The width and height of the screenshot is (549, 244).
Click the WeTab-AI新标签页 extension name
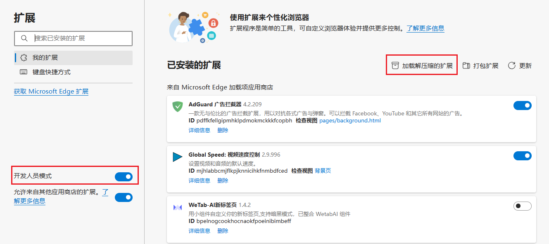point(213,205)
